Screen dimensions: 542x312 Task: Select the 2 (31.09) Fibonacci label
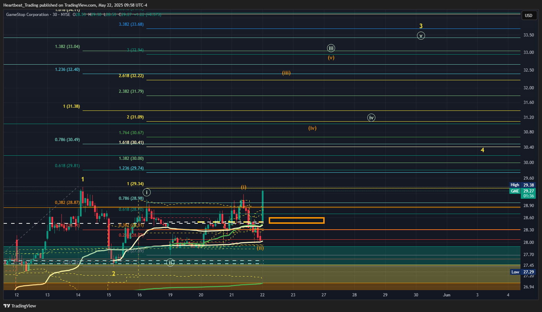[x=135, y=117]
